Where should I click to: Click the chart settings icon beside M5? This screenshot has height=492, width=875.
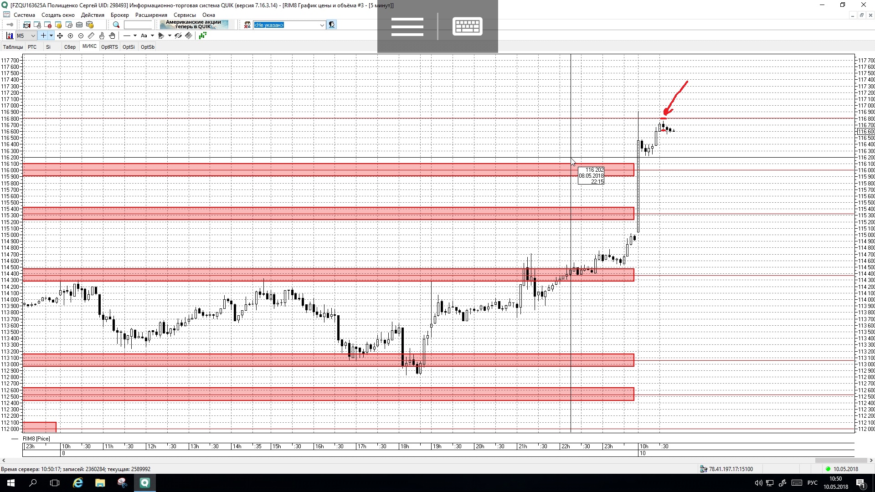click(9, 36)
